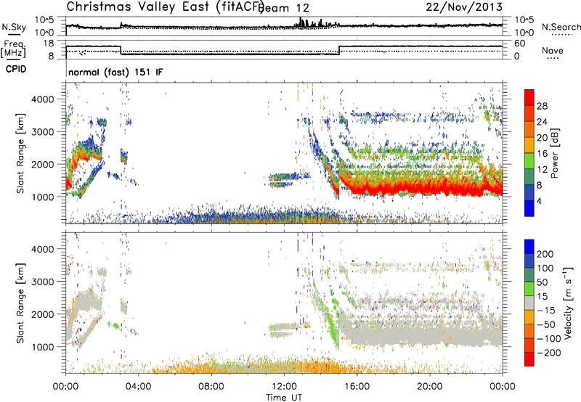Click the '28' power colorbar label

(x=542, y=106)
